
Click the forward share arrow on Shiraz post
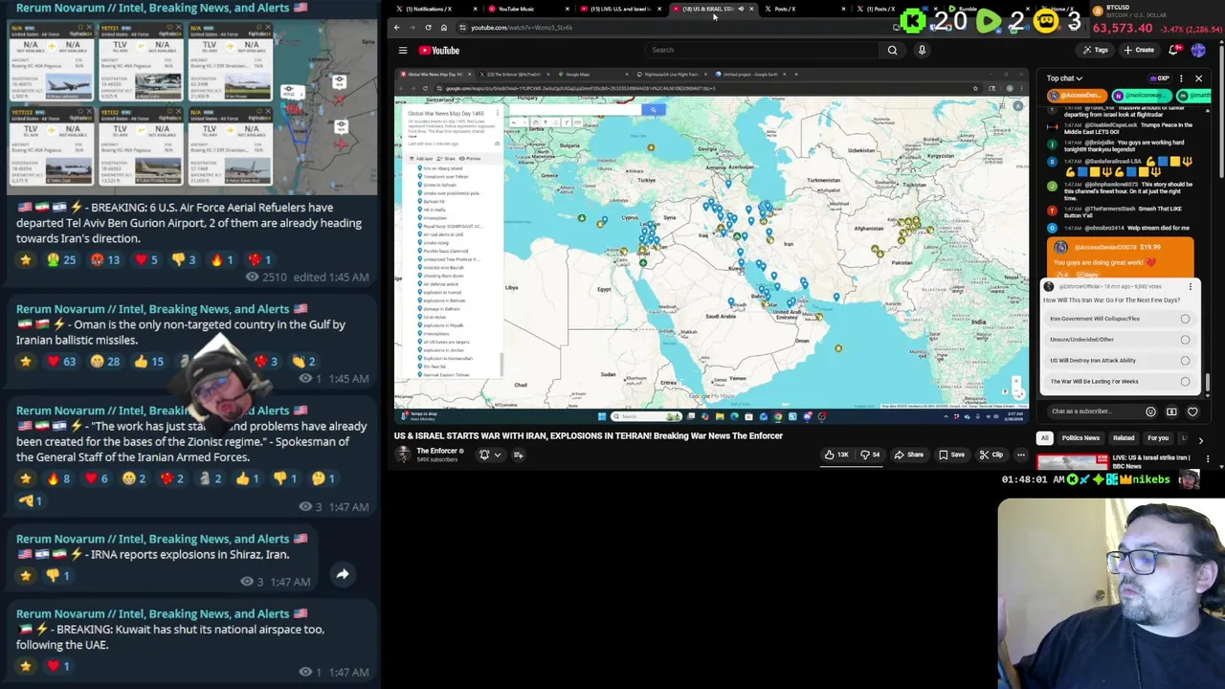[342, 574]
